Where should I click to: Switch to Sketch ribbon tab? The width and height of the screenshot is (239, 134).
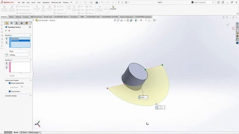click(11, 17)
